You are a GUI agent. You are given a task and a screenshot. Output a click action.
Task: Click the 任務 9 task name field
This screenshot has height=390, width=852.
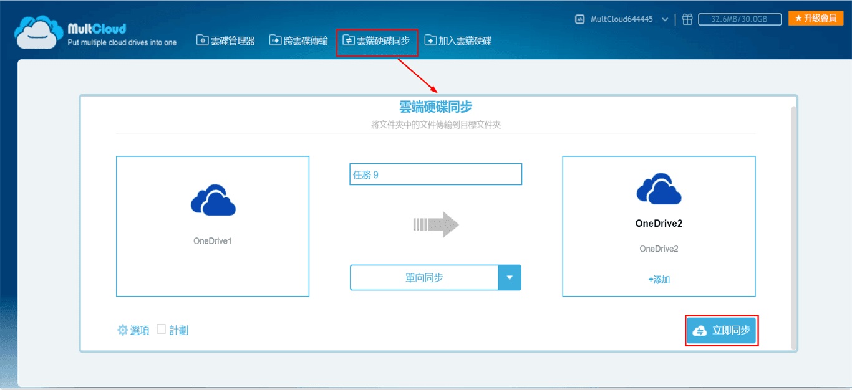coord(435,174)
